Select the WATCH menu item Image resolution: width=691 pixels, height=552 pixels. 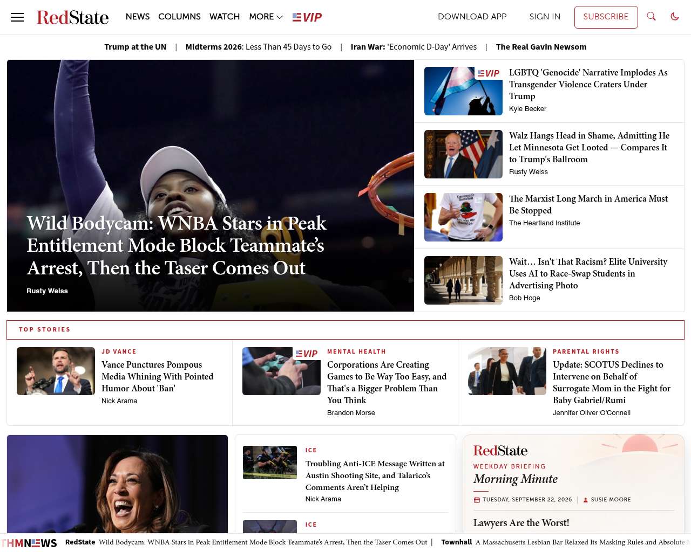[x=225, y=17]
